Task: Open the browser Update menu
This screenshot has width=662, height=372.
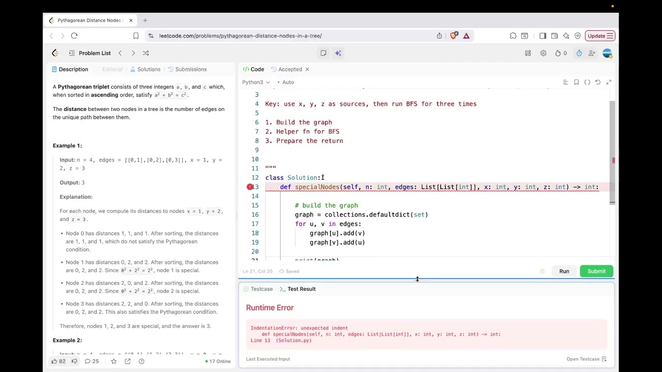Action: [x=600, y=36]
